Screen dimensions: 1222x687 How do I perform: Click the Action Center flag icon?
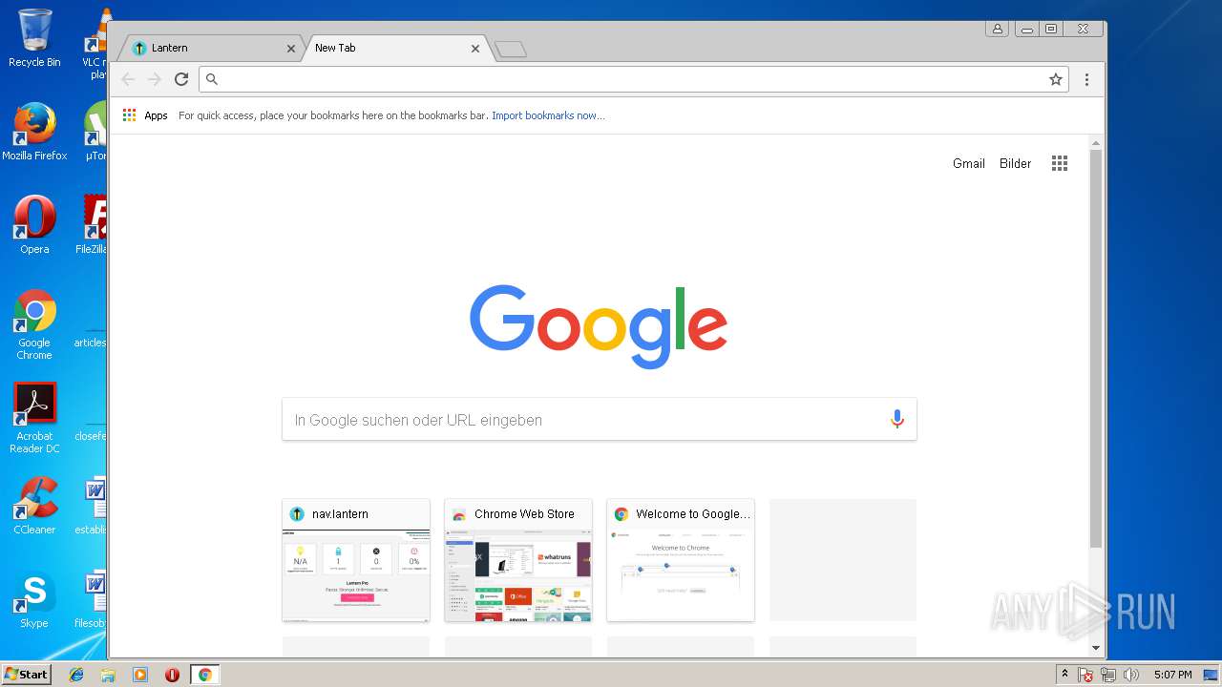(x=1085, y=675)
